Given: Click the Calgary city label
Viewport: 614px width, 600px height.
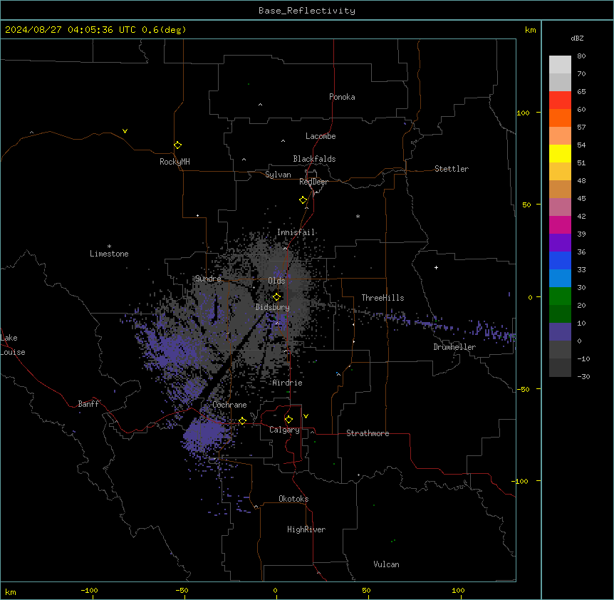Looking at the screenshot, I should click(284, 430).
